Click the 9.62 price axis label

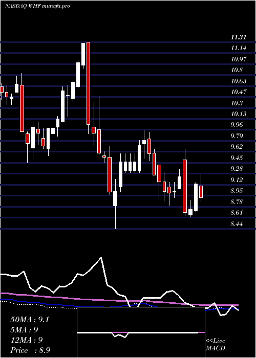(237, 147)
